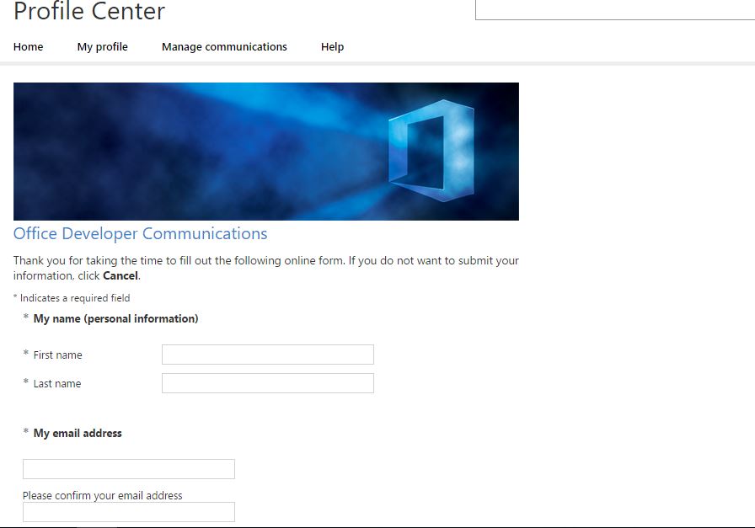Click the Office Developer Communications heading
The width and height of the screenshot is (755, 528).
(x=140, y=233)
